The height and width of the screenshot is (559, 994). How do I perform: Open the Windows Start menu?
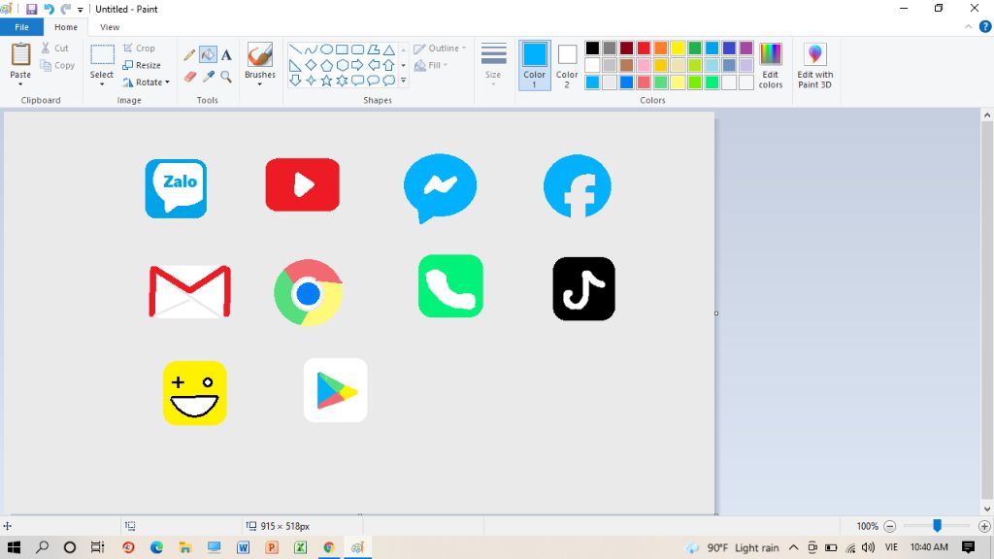point(14,547)
